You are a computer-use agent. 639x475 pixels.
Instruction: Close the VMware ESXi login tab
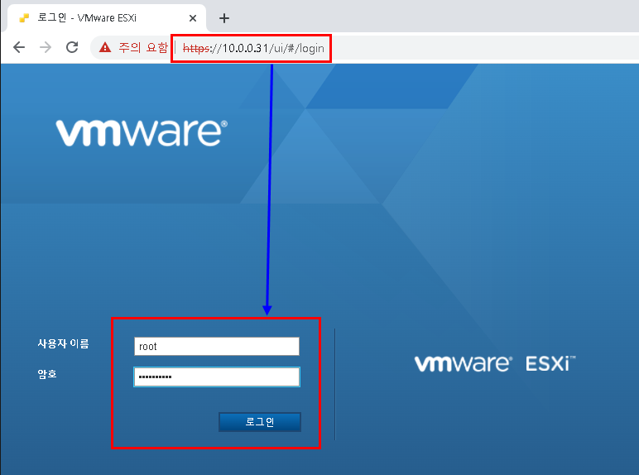193,18
